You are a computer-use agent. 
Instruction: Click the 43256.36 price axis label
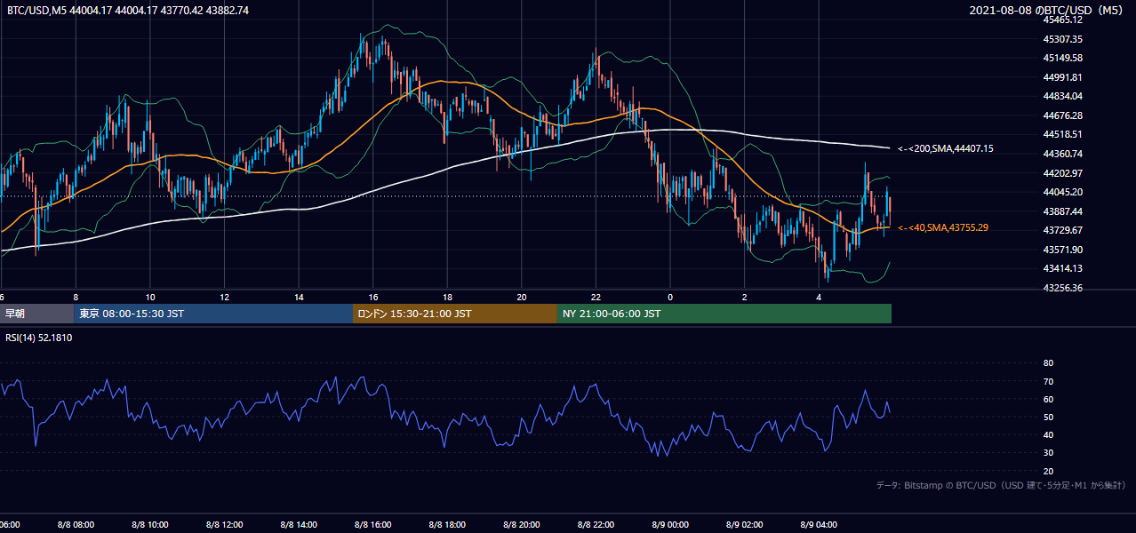1062,288
